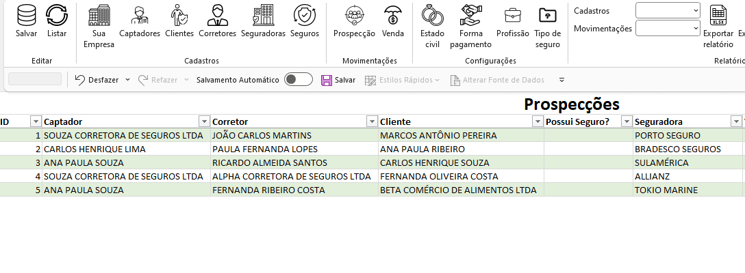Screen dimensions: 745x273
Task: Select cell MARCOS ANTÔNIO PEREIRA
Action: (461, 136)
